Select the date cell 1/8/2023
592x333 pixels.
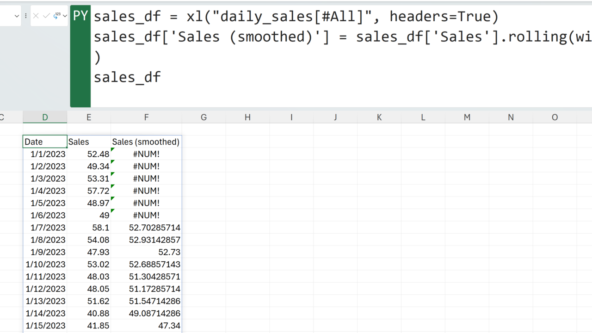(x=45, y=240)
